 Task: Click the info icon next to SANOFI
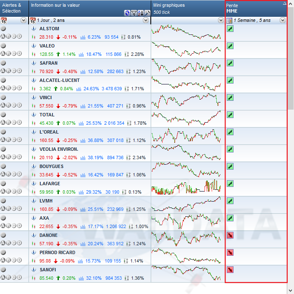point(34,270)
